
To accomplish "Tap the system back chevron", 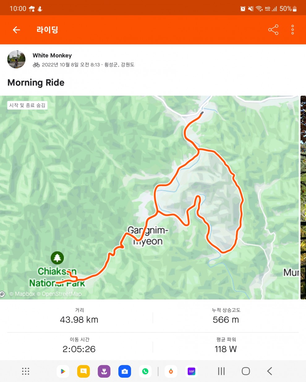I will pyautogui.click(x=270, y=371).
